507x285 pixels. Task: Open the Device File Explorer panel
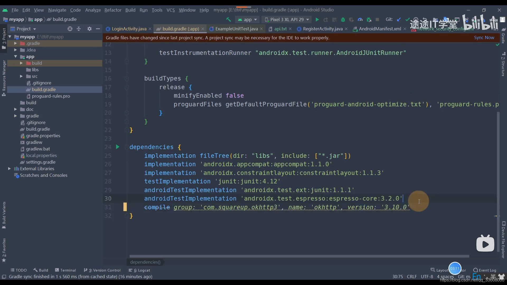pos(503,240)
